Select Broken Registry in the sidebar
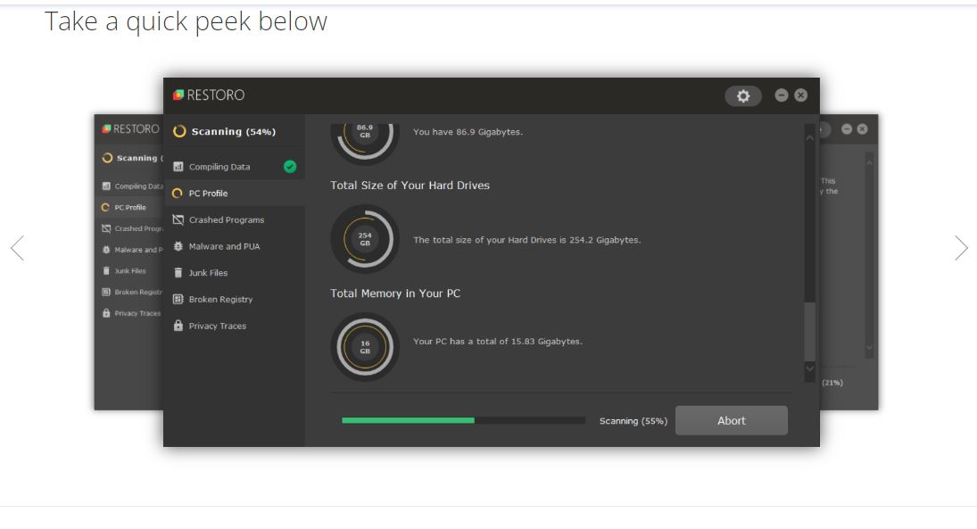Image resolution: width=977 pixels, height=529 pixels. click(235, 299)
